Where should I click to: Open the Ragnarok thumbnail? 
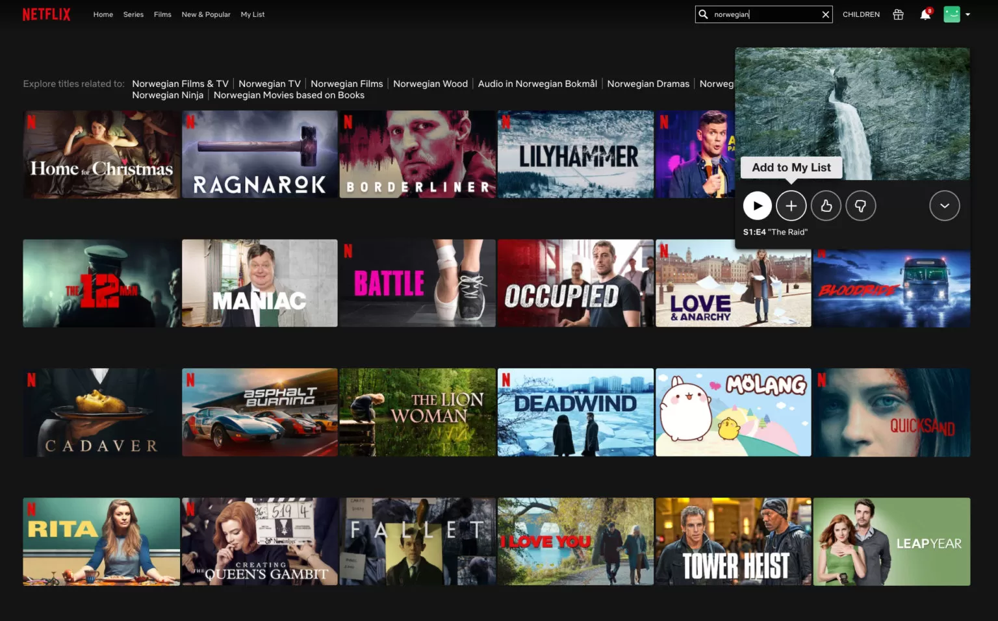click(259, 154)
